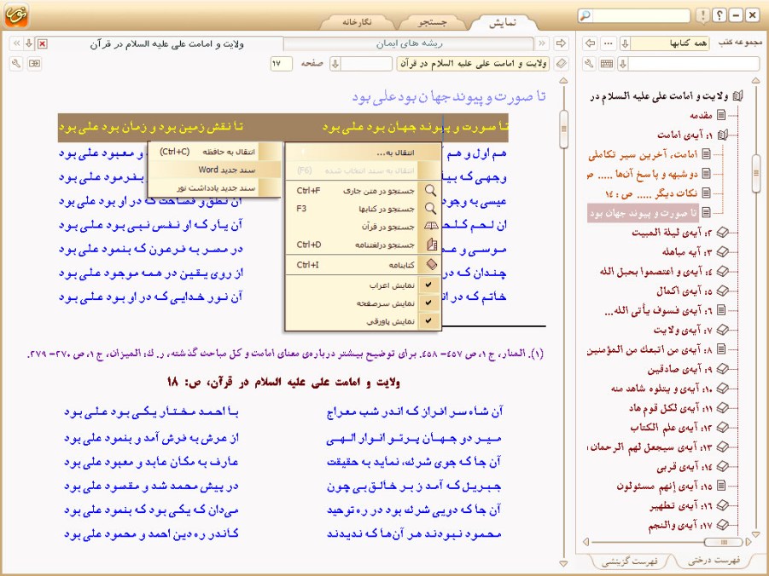Choose سند جدید یادداشت نور
The image size is (769, 576).
tap(215, 187)
